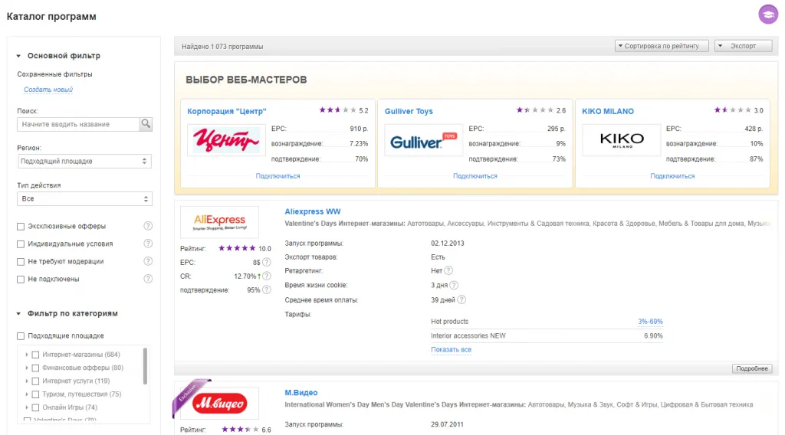Screen dimensions: 785x435
Task: Click the question icon next to CR value
Action: pos(267,276)
